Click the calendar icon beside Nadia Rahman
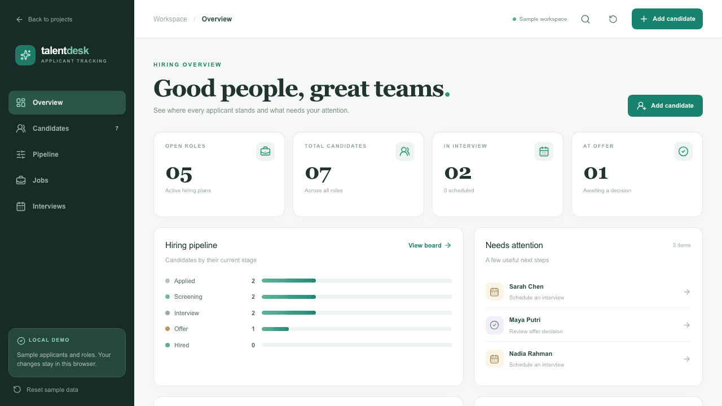 [x=495, y=359]
